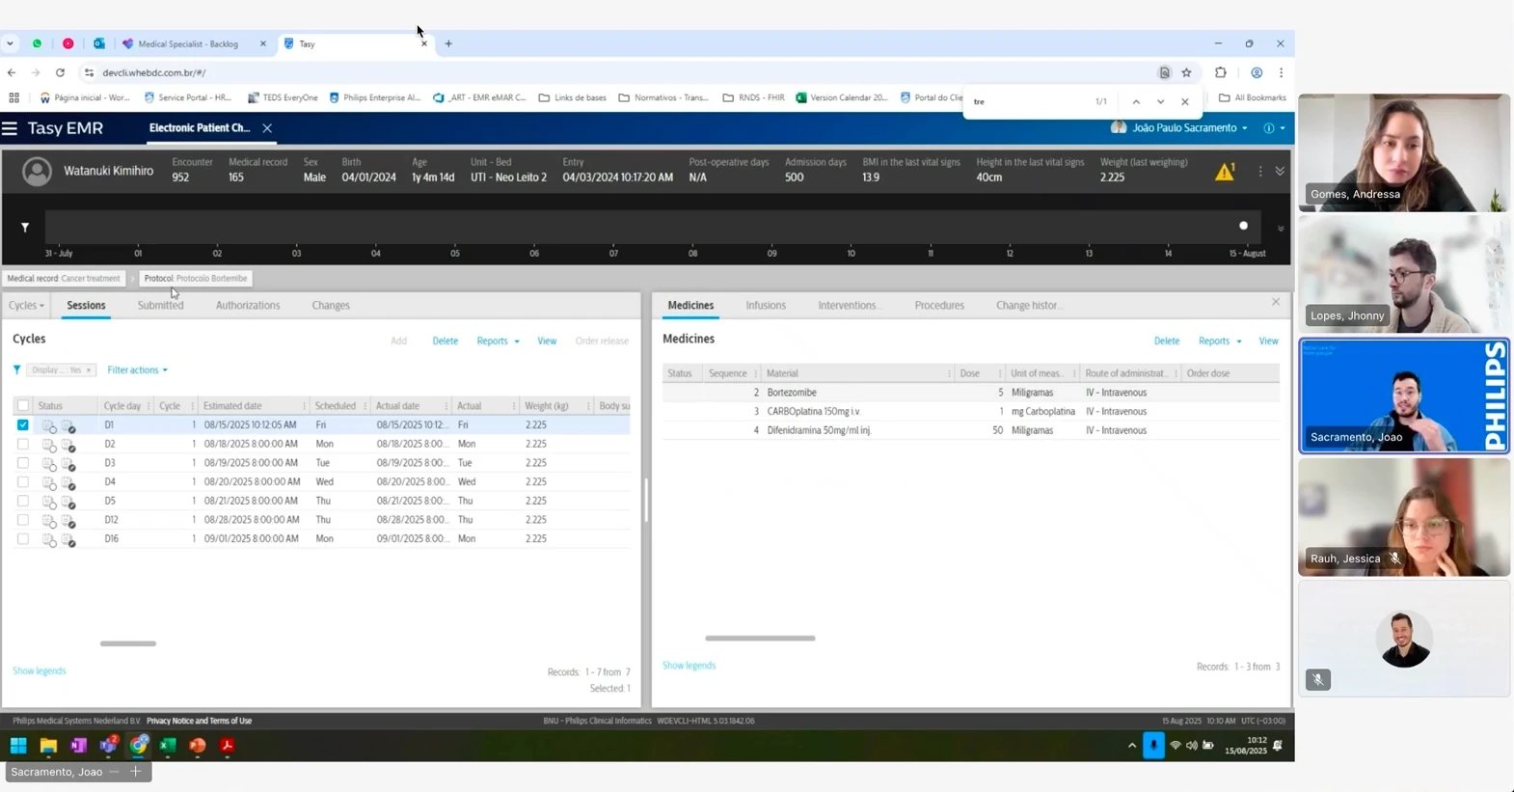Check the D4 cycle day checkbox

[22, 481]
